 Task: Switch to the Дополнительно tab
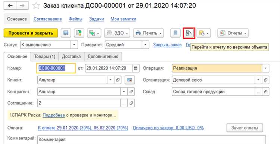coord(103,57)
